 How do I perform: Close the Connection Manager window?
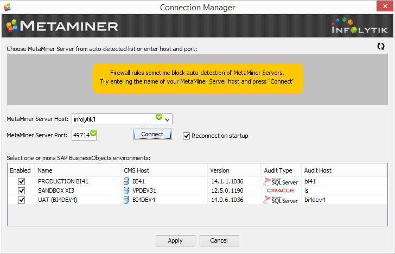coord(385,7)
